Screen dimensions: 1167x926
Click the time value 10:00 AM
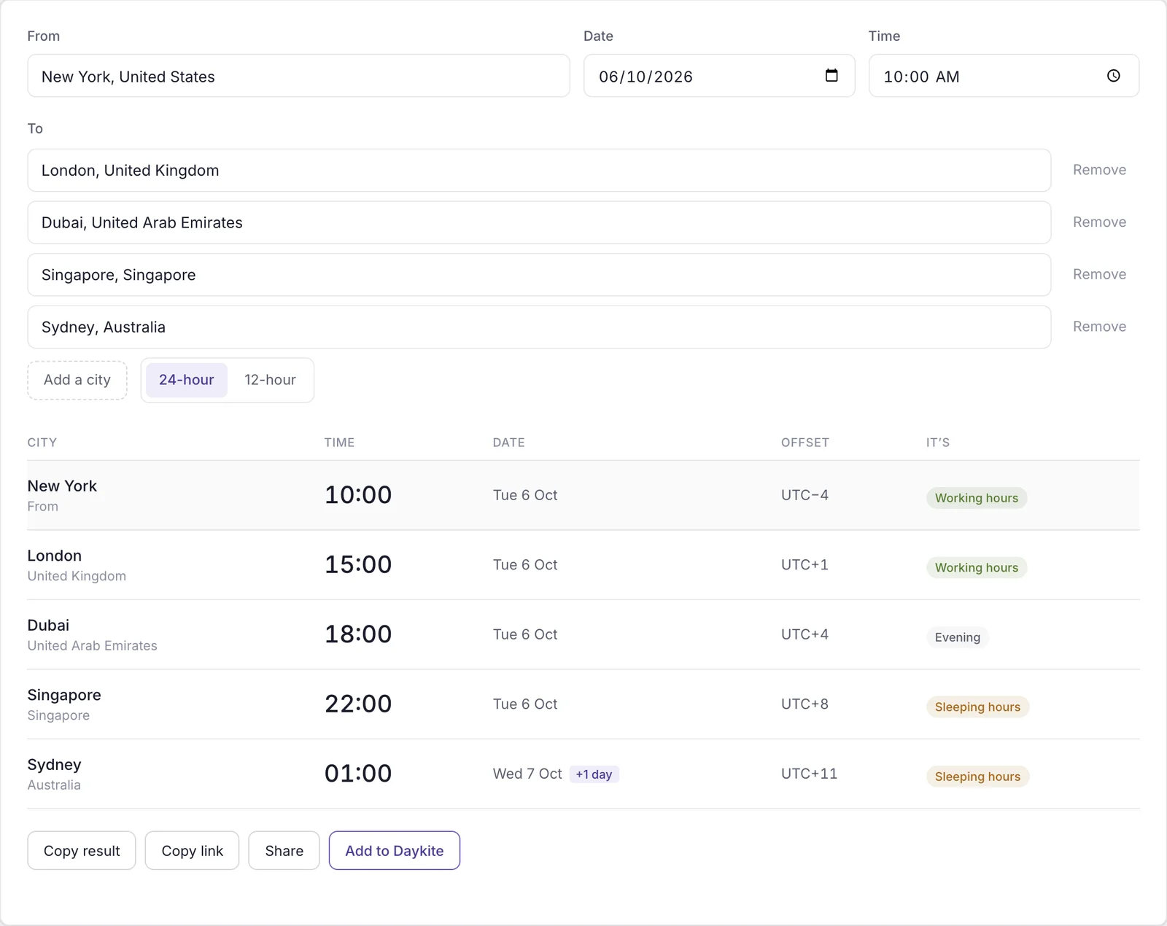(x=921, y=77)
